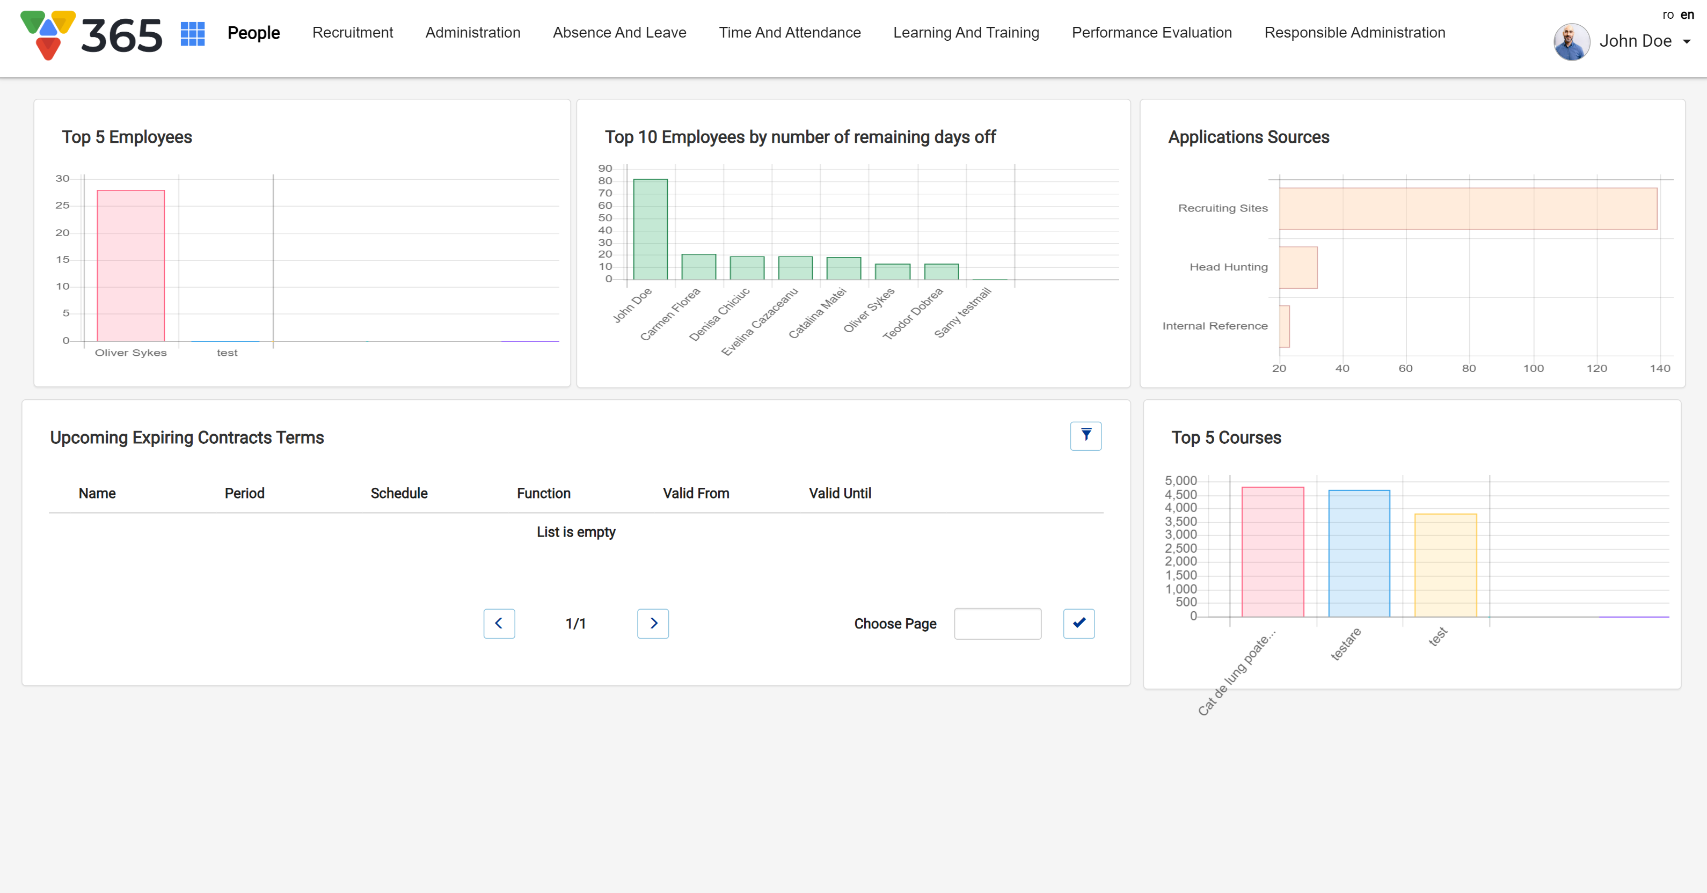Open the contracts filter funnel icon
The height and width of the screenshot is (893, 1707).
(x=1085, y=436)
